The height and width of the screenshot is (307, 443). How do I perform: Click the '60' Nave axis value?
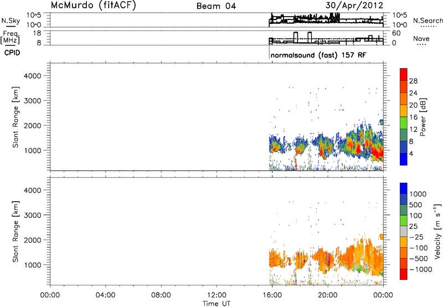pyautogui.click(x=396, y=33)
